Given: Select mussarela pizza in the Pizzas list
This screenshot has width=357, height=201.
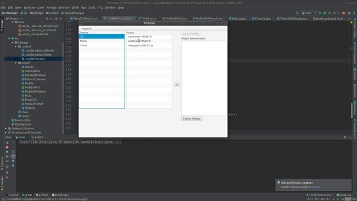Looking at the screenshot, I should (149, 36).
